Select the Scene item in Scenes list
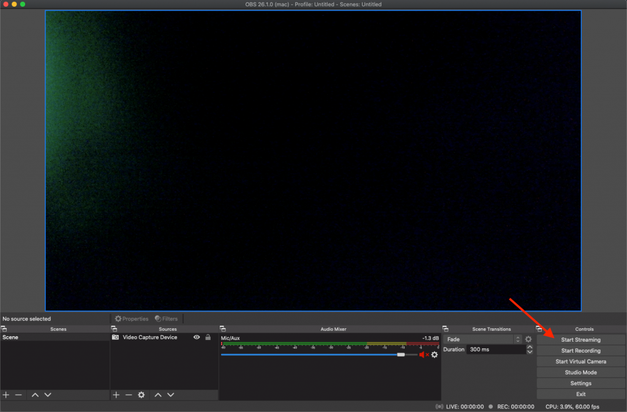627x412 pixels. click(12, 337)
